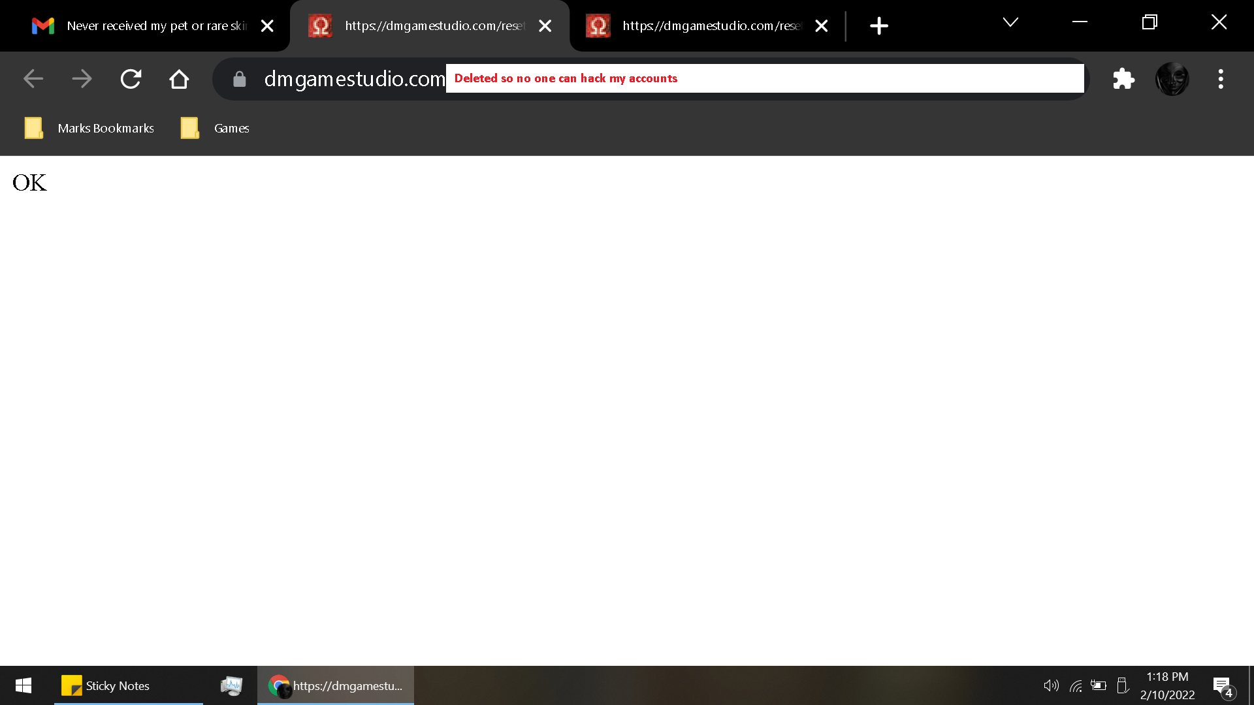Click the dmgamestudio.com address bar
The width and height of the screenshot is (1254, 705).
click(650, 79)
